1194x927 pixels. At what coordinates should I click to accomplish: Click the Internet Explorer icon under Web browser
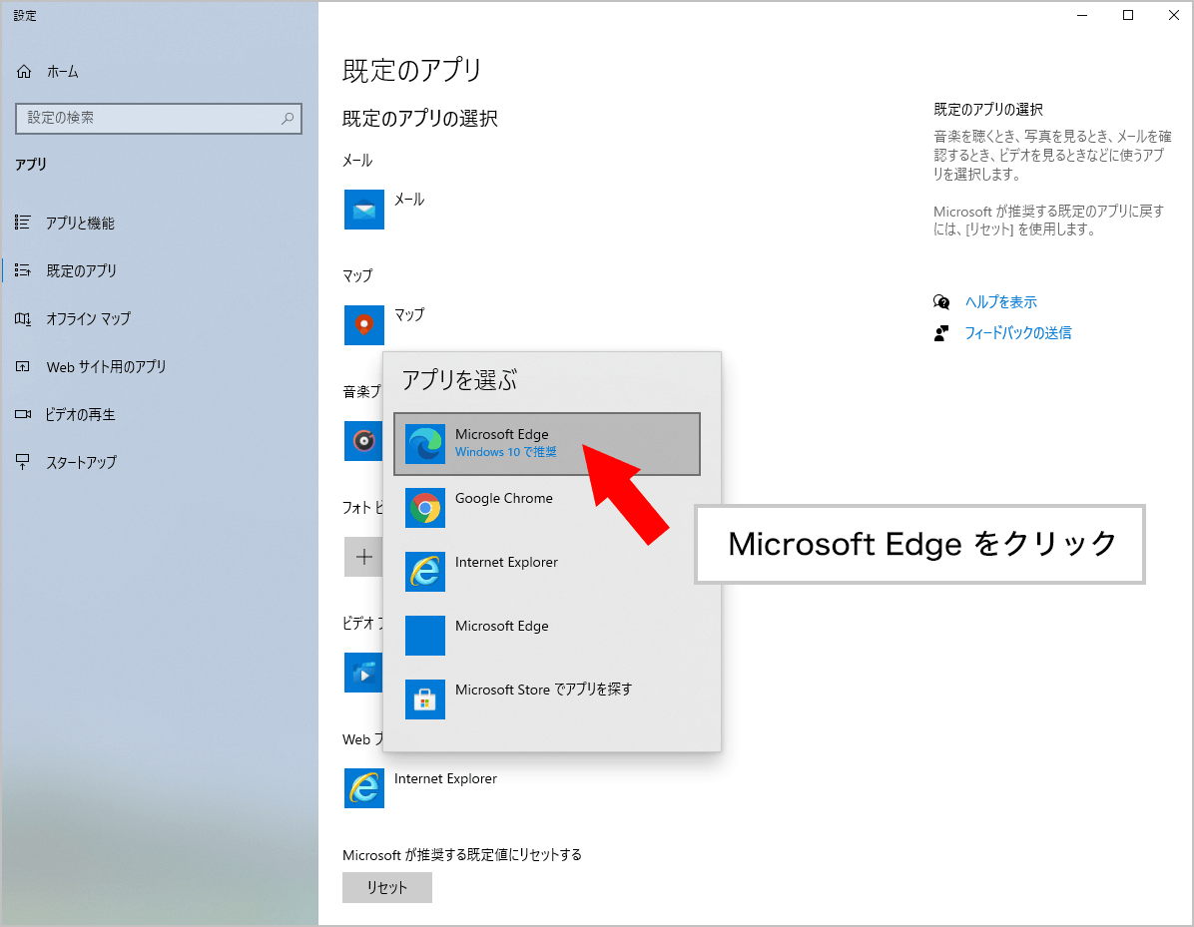(x=364, y=787)
